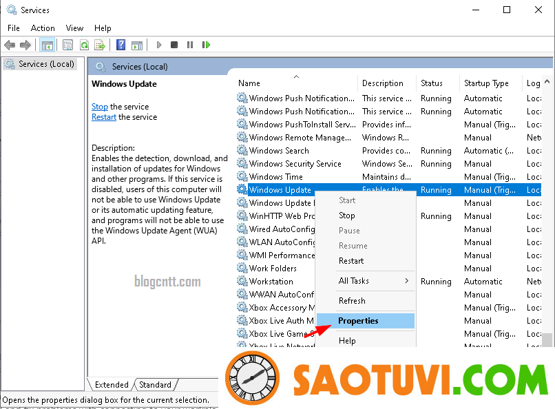Toggle Show/Hide Console Tree icon

pyautogui.click(x=47, y=45)
